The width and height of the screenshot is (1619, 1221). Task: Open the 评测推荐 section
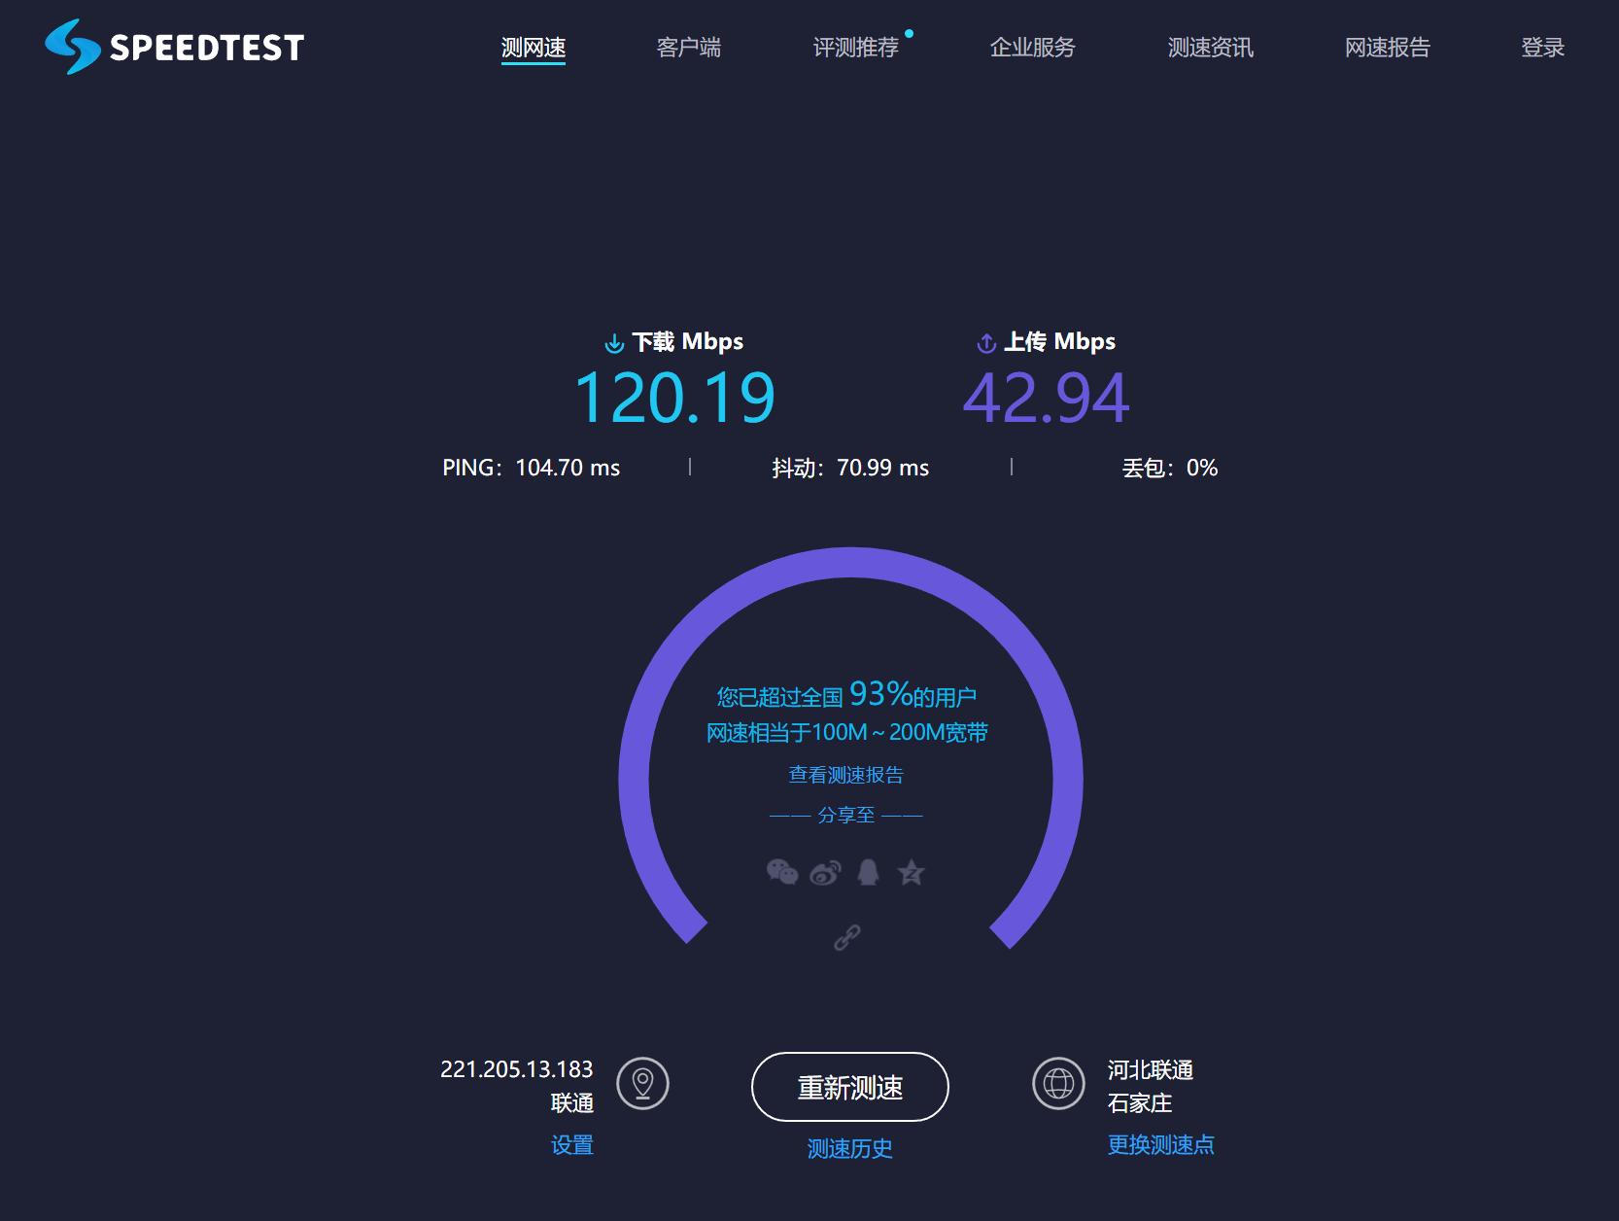(x=857, y=48)
